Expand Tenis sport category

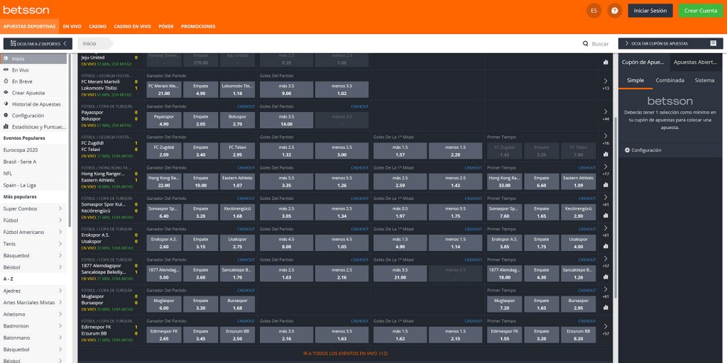coord(60,244)
